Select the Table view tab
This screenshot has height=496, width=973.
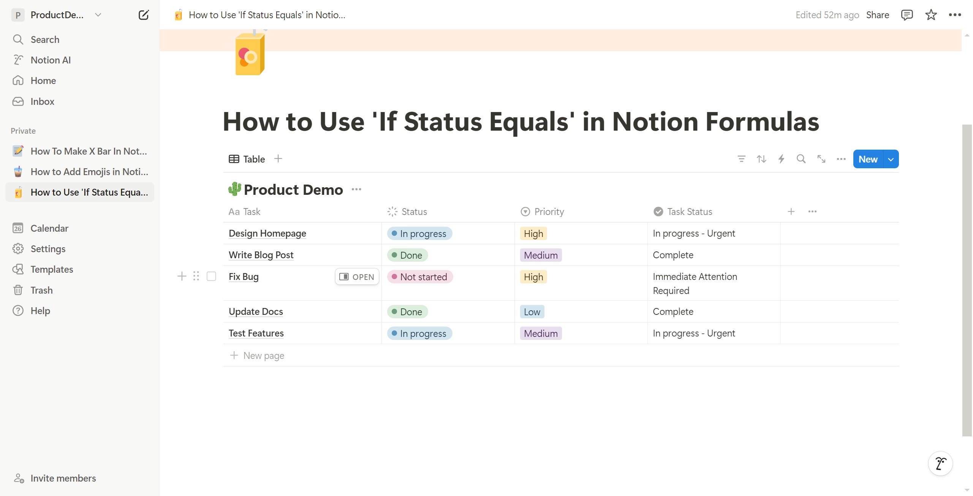coord(247,159)
